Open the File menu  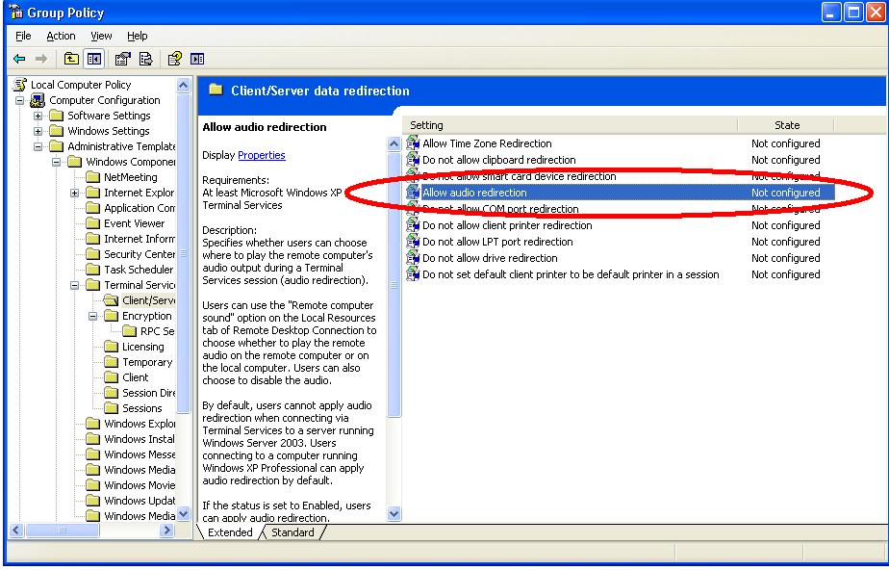tap(23, 36)
